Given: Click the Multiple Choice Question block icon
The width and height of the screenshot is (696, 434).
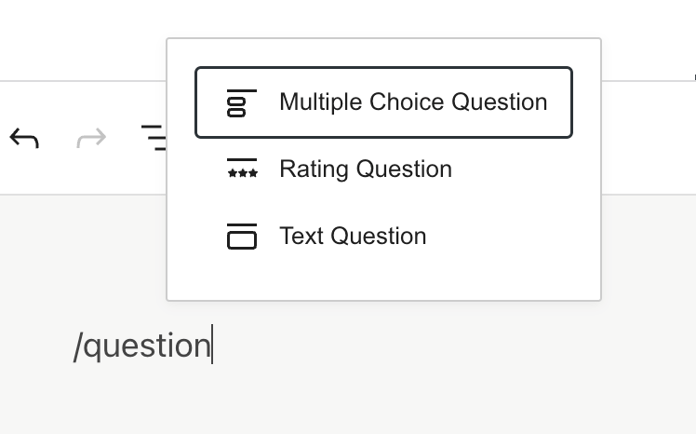Looking at the screenshot, I should pos(236,102).
